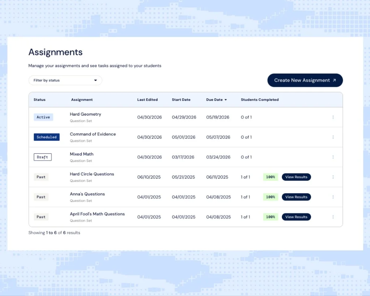Click Past badge in April Fool's row

pyautogui.click(x=41, y=217)
